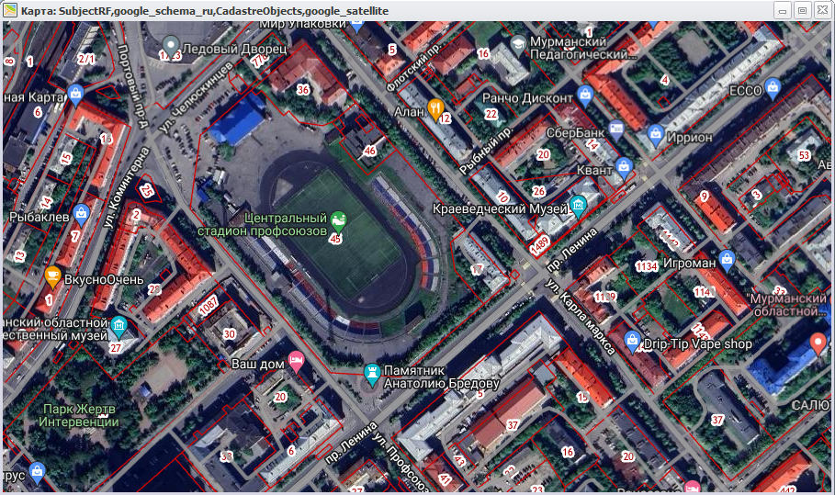The image size is (835, 495).
Task: Click the Drip-Tip Vape shop marker icon
Action: click(632, 340)
